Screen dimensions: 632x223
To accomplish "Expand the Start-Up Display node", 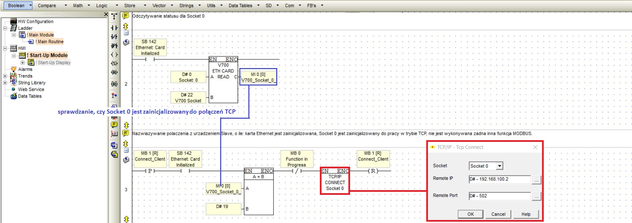I will (22, 62).
